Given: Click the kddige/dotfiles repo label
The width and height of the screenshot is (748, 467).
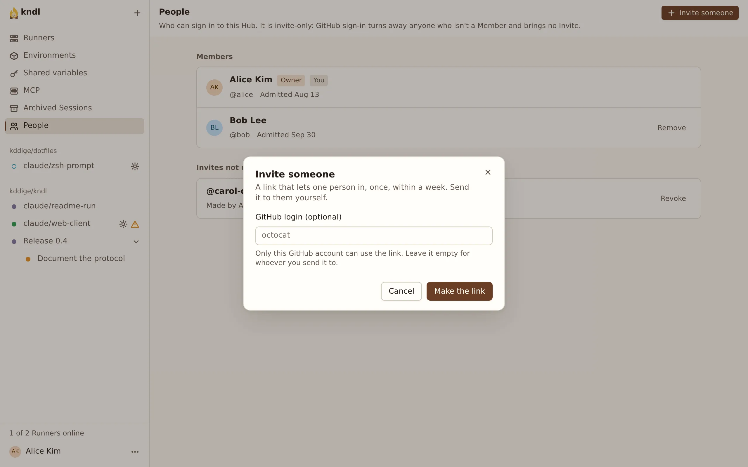Looking at the screenshot, I should 33,151.
